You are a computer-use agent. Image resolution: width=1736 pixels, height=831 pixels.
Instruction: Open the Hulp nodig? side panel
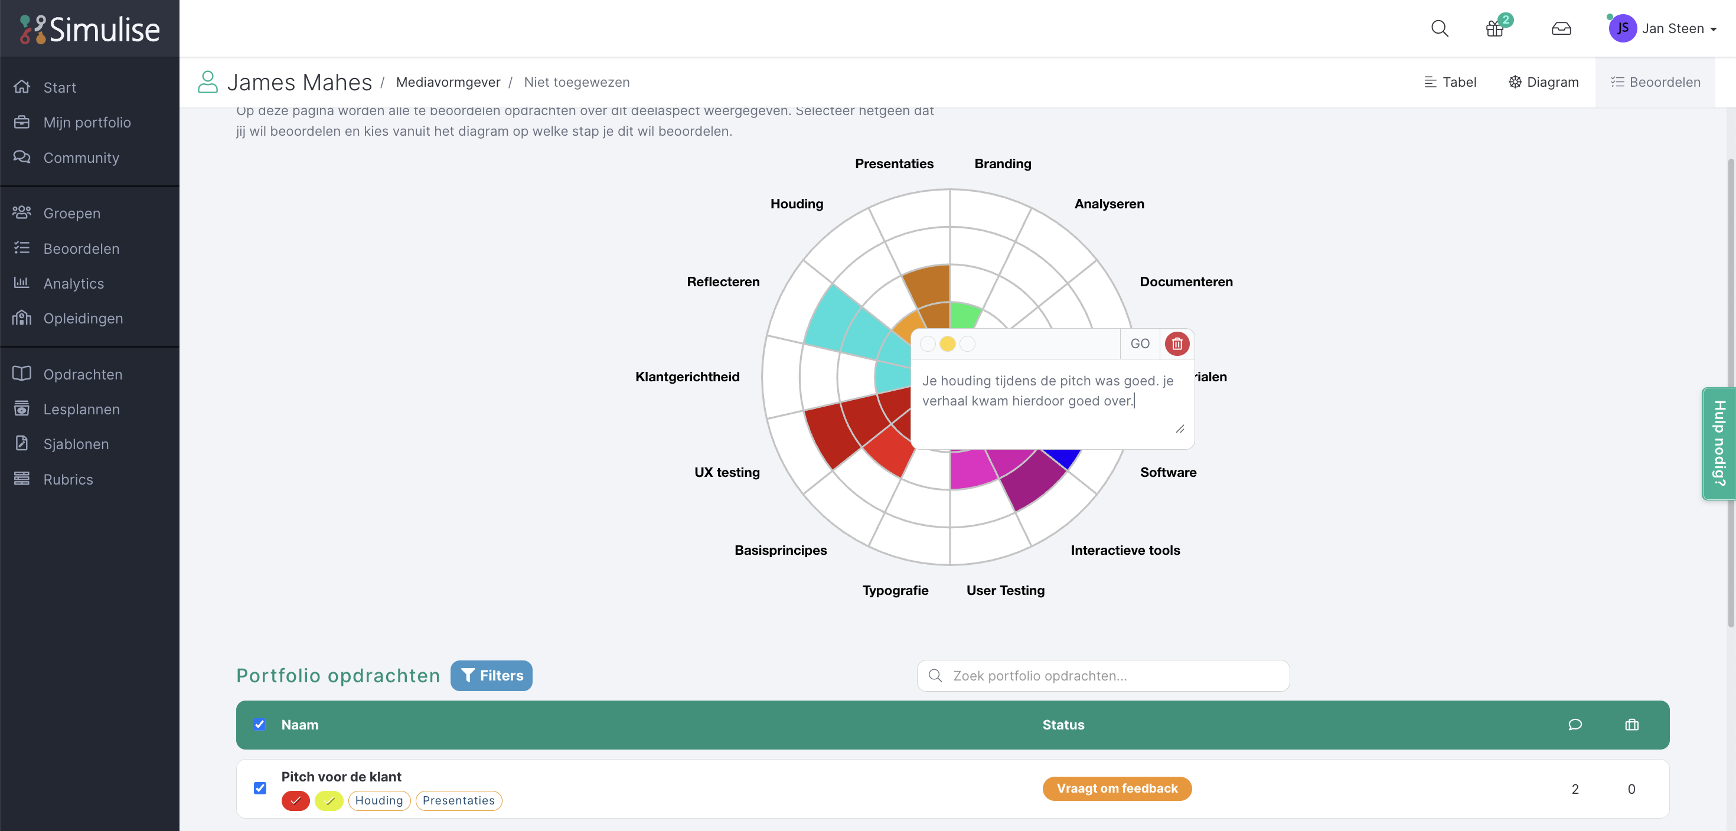[x=1718, y=443]
